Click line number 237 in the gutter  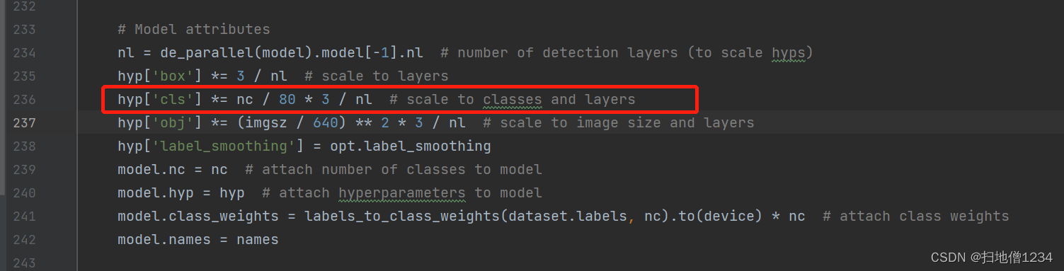pyautogui.click(x=24, y=122)
